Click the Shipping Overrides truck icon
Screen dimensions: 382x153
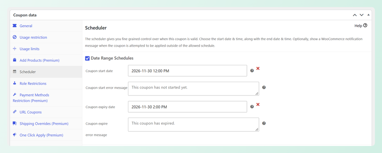tap(15, 123)
